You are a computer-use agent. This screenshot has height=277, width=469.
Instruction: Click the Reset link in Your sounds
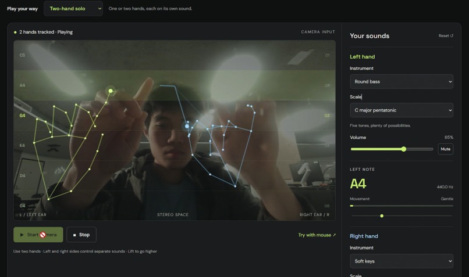pyautogui.click(x=446, y=35)
